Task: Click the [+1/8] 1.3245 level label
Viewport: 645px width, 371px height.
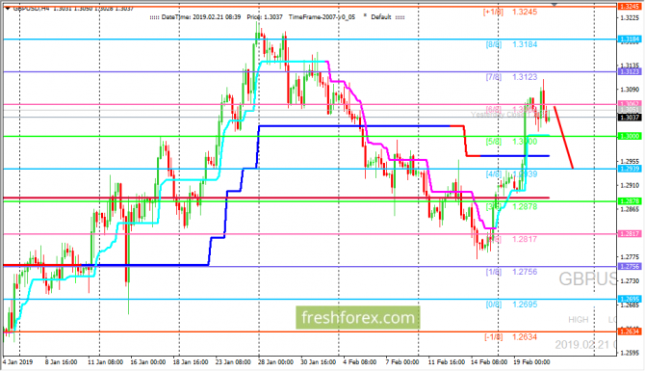Action: pos(510,12)
